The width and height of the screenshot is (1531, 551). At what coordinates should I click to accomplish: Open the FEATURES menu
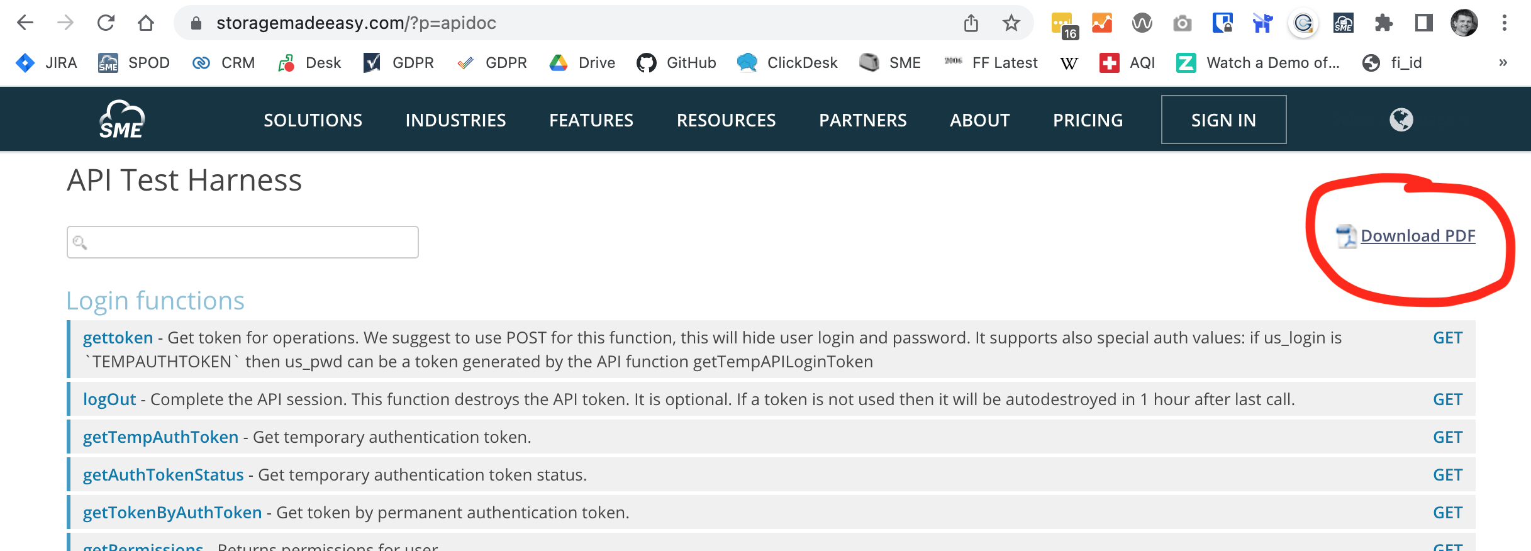(591, 120)
